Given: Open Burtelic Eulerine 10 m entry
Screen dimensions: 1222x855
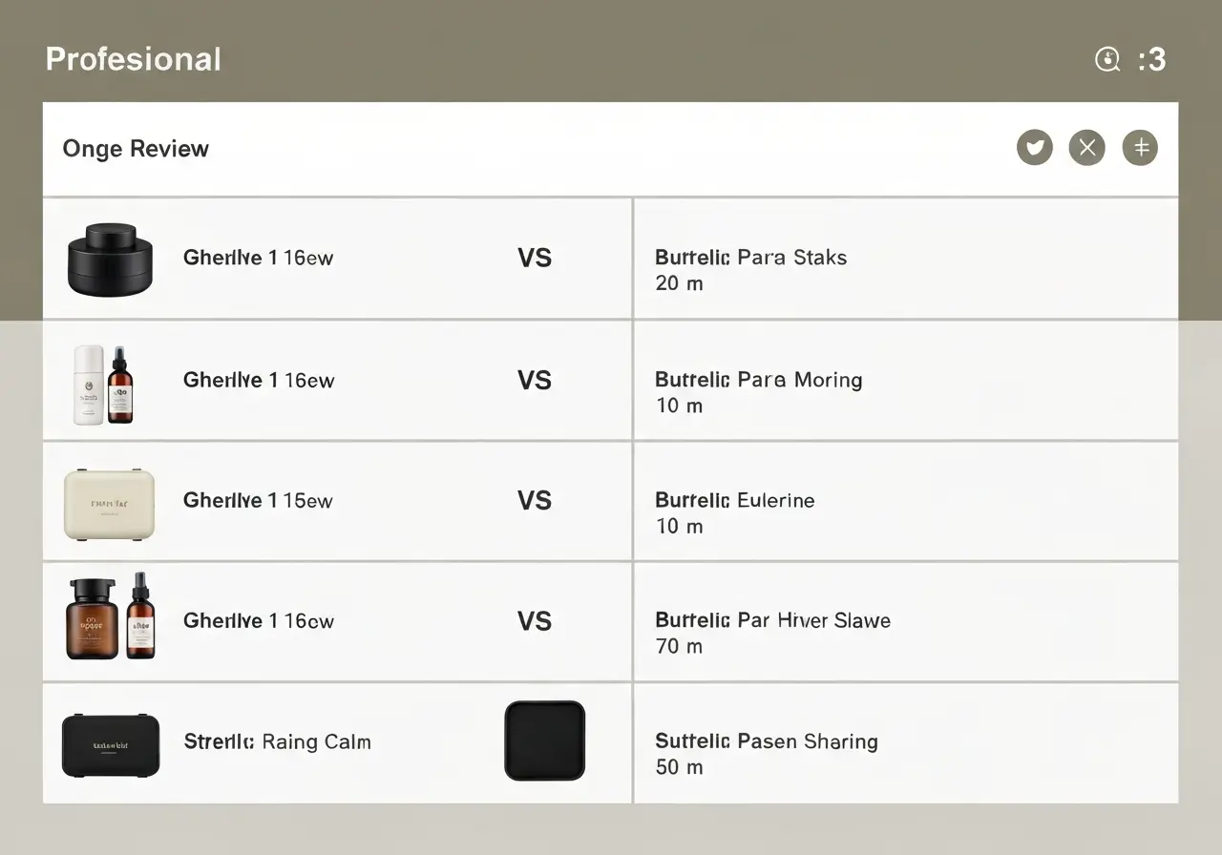Looking at the screenshot, I should click(905, 501).
